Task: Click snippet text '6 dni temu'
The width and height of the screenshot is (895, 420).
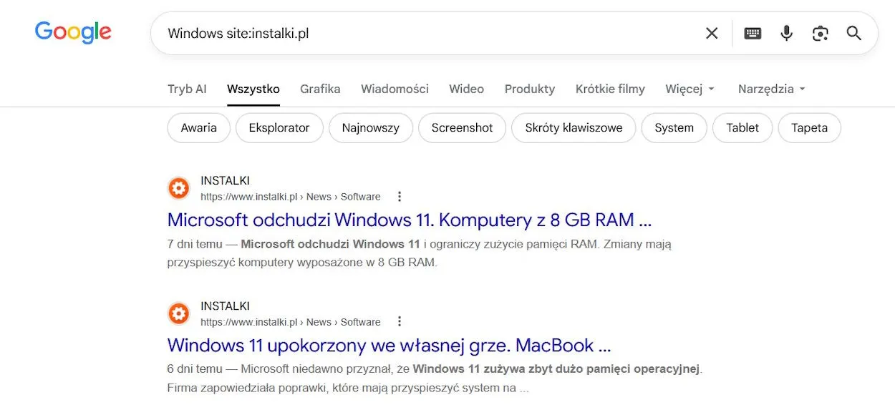Action: tap(195, 369)
